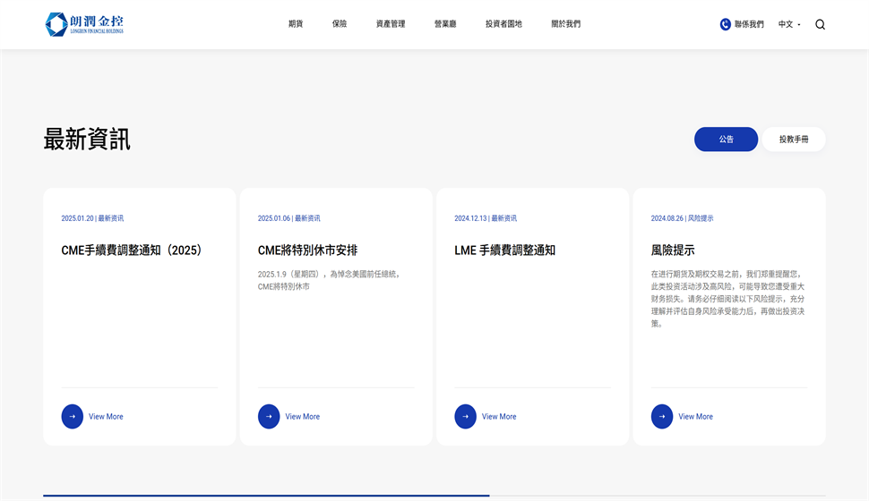This screenshot has height=501, width=869.
Task: Expand the 資產管理 menu item
Action: 391,24
